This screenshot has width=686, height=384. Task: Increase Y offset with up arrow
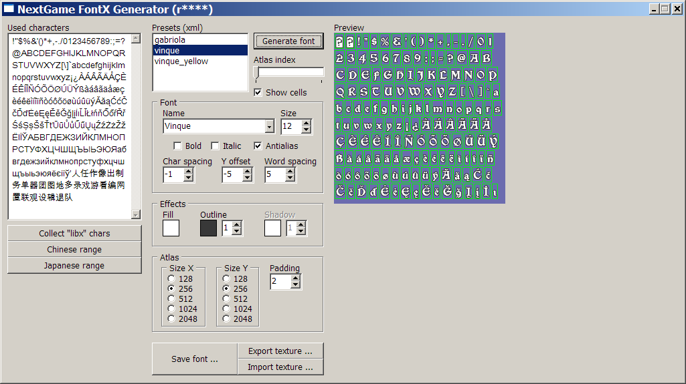(247, 172)
